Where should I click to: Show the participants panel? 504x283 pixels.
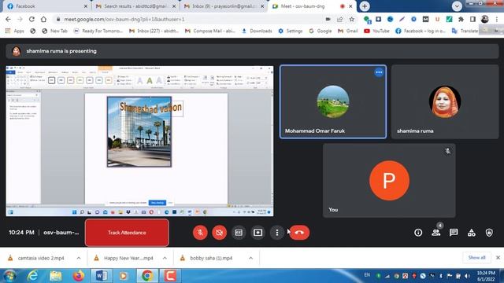[x=435, y=233]
